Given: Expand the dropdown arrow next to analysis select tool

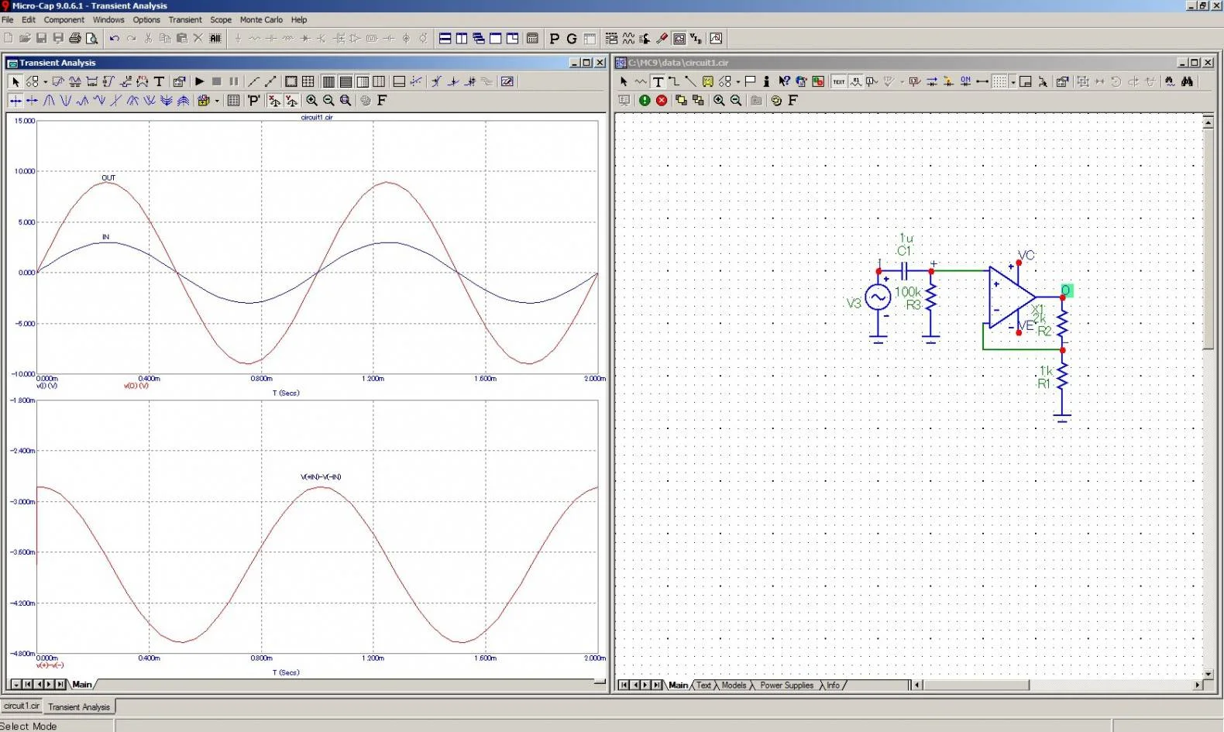Looking at the screenshot, I should click(x=45, y=82).
